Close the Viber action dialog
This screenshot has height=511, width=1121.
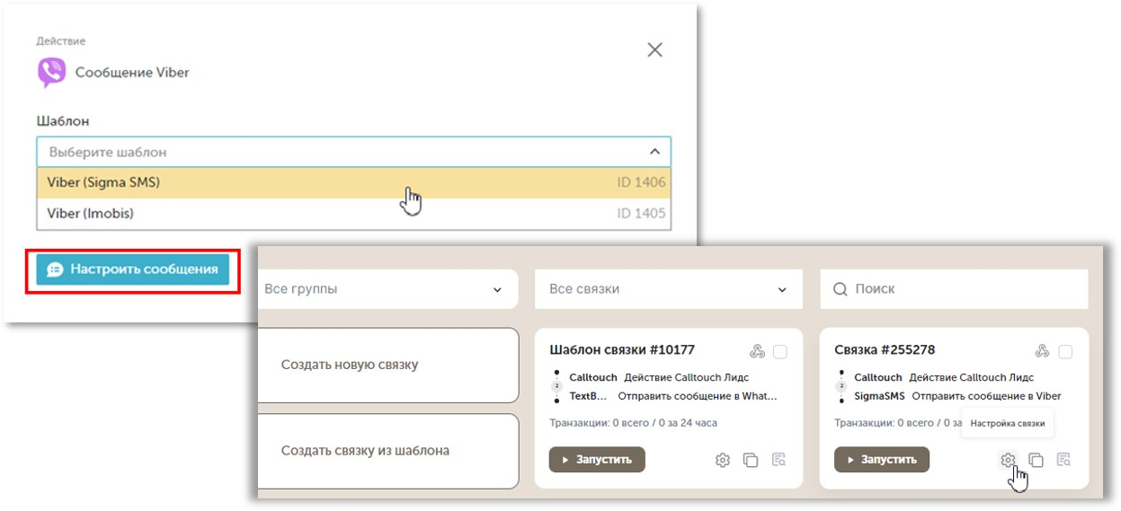[x=654, y=50]
